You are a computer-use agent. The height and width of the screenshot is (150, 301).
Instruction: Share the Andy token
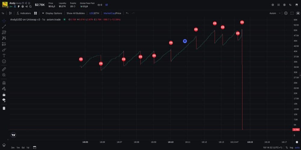coord(26,3)
